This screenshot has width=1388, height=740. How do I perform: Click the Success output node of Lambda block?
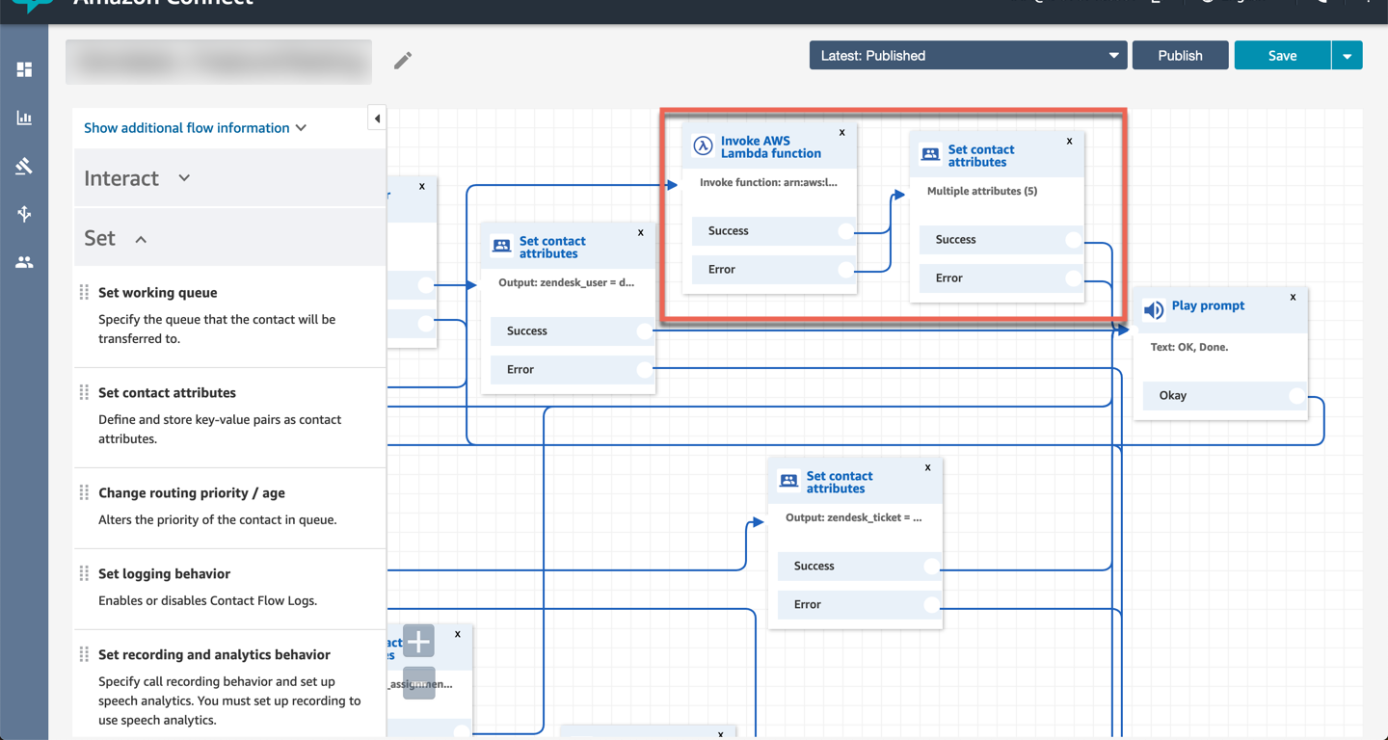pyautogui.click(x=845, y=231)
